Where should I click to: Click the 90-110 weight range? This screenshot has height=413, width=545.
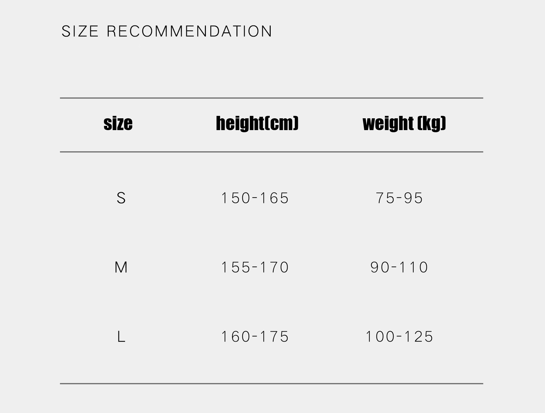(399, 267)
